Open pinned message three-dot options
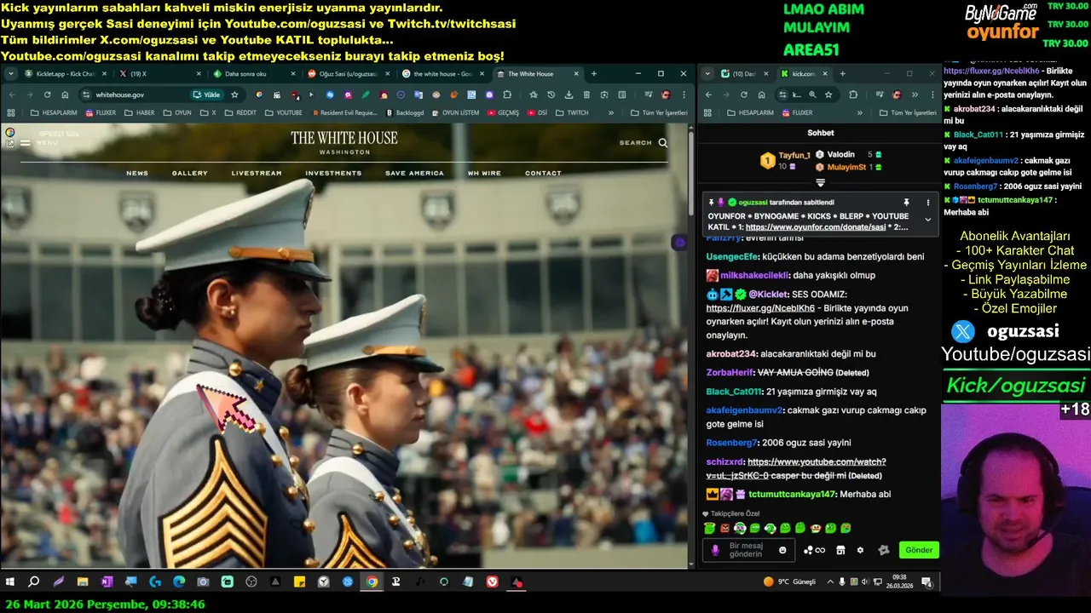The width and height of the screenshot is (1091, 613). click(928, 203)
